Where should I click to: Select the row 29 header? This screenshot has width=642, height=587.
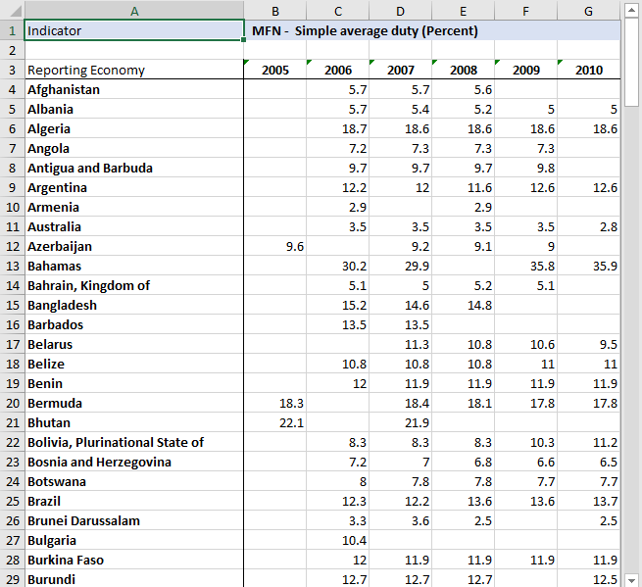[x=12, y=578]
